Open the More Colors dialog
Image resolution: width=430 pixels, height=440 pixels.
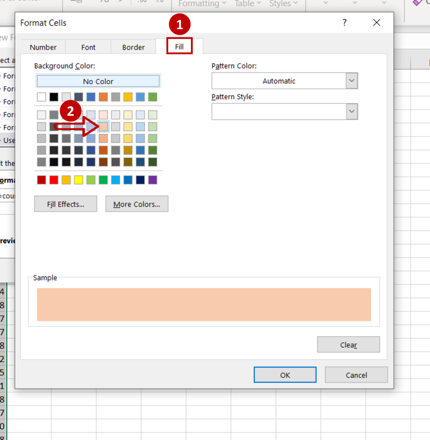pos(137,204)
